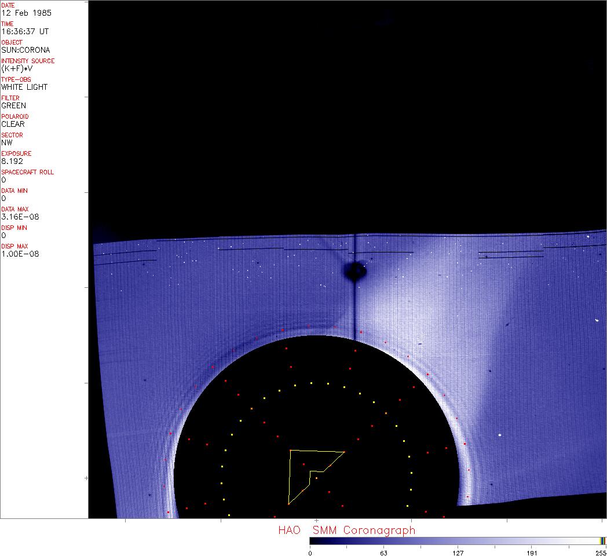Select the NW sector value
Viewport: 607px width, 556px height.
[7, 142]
